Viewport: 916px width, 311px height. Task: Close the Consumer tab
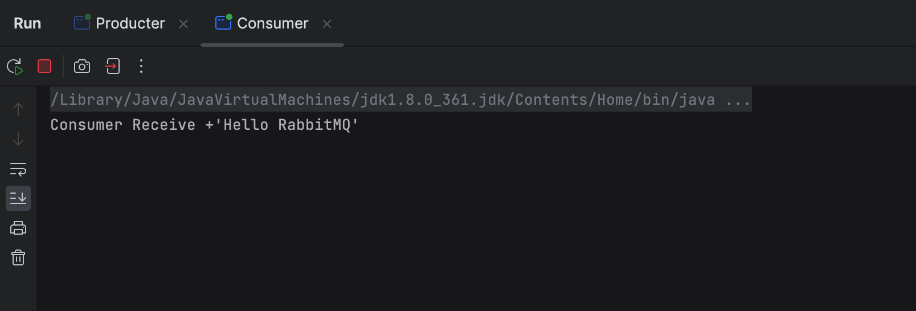[x=327, y=24]
